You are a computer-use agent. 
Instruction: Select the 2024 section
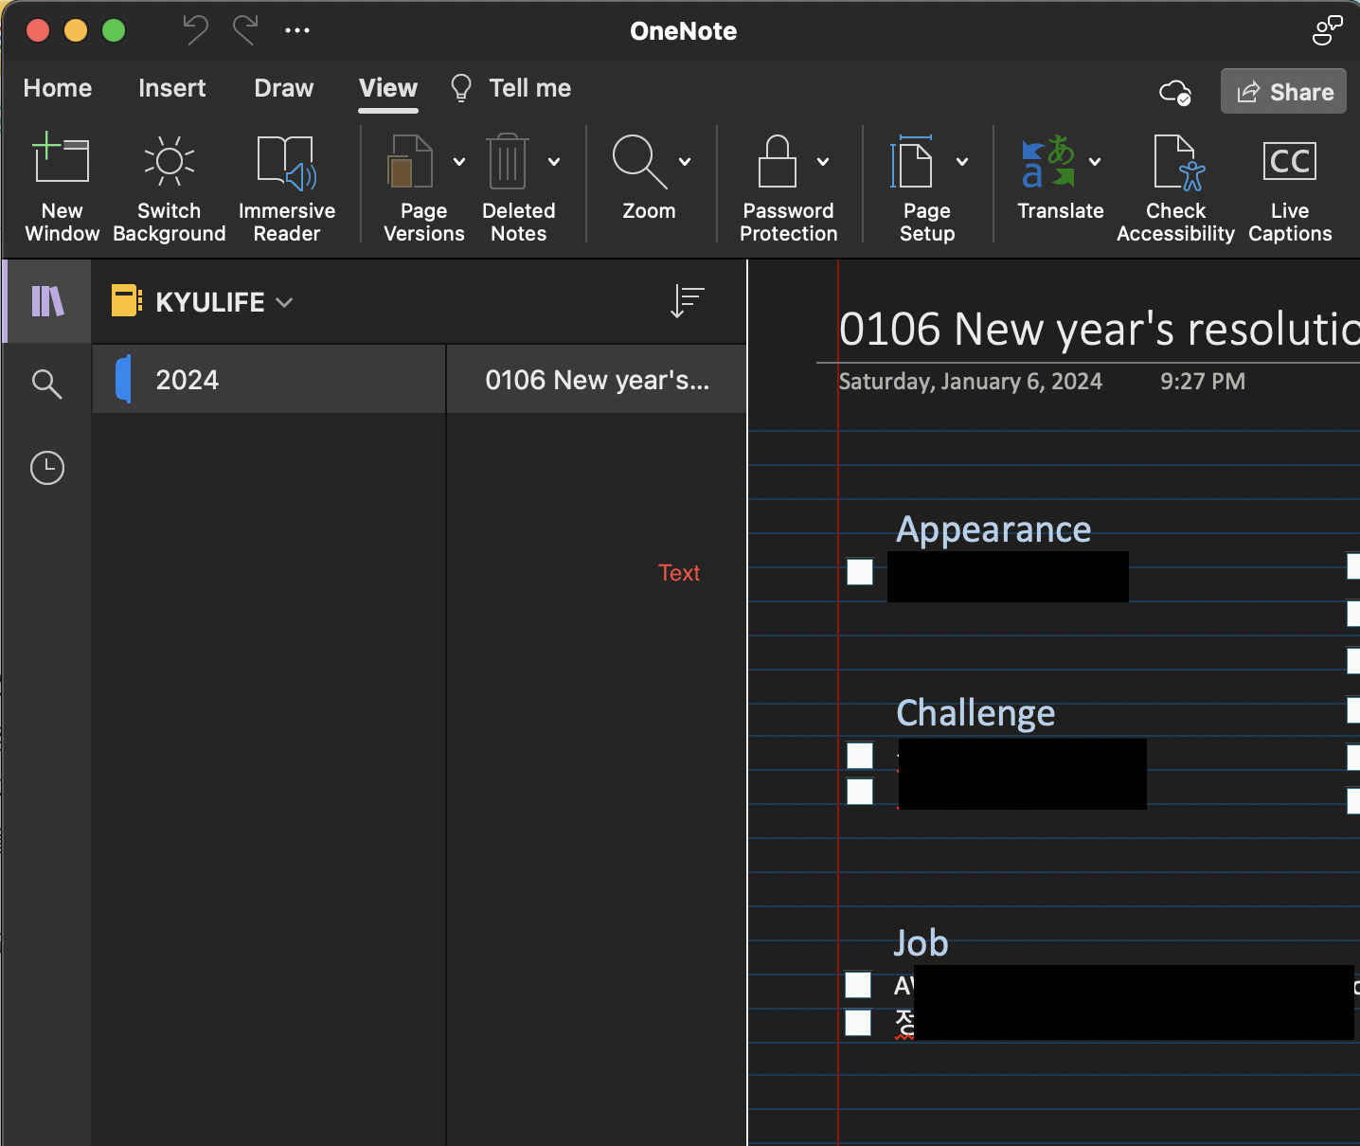[269, 379]
